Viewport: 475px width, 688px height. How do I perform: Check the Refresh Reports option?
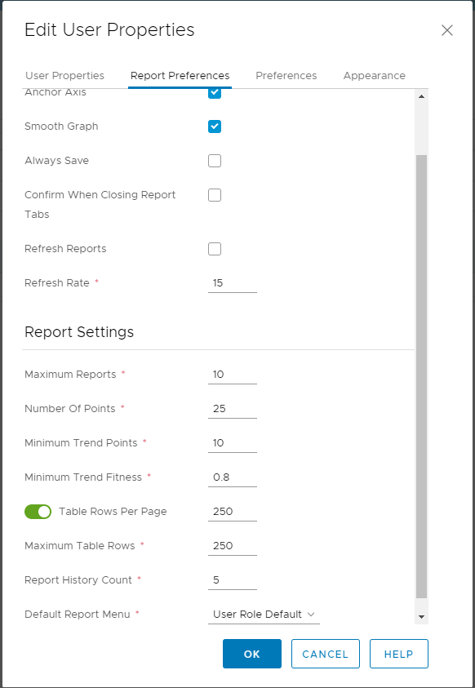click(215, 249)
